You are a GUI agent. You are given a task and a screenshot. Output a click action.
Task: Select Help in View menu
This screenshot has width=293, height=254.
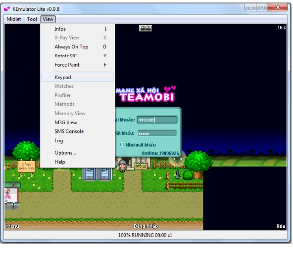pyautogui.click(x=77, y=162)
